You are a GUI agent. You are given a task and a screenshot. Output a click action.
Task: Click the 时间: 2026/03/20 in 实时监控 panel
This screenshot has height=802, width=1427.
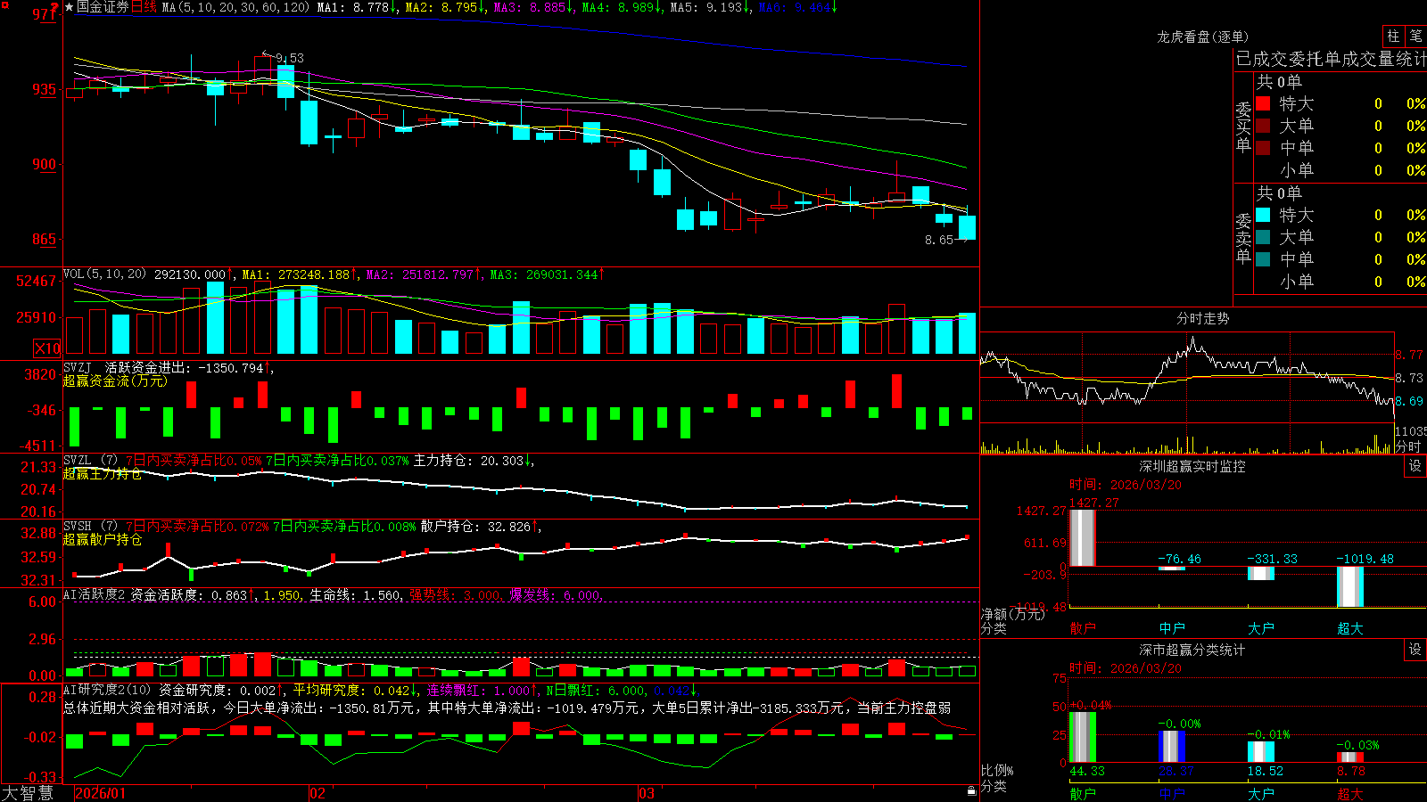click(x=1126, y=485)
